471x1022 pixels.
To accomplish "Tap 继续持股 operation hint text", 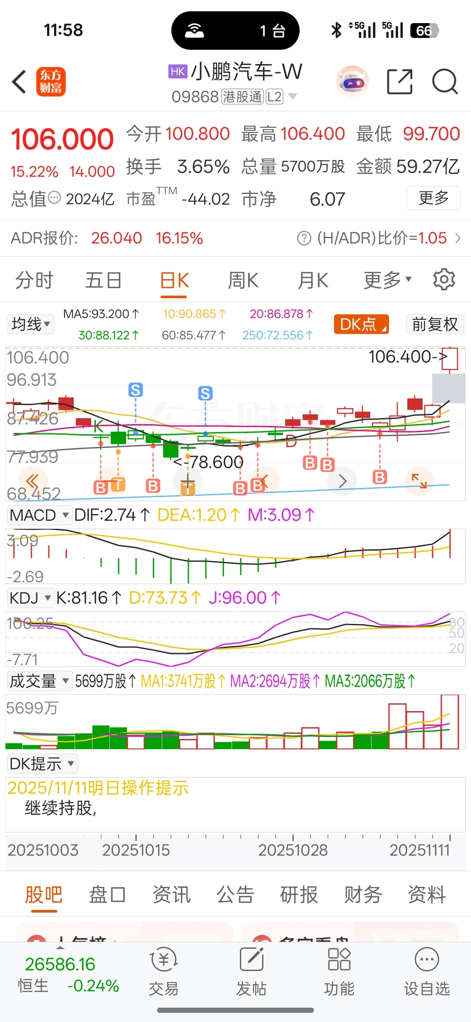I will tap(61, 808).
